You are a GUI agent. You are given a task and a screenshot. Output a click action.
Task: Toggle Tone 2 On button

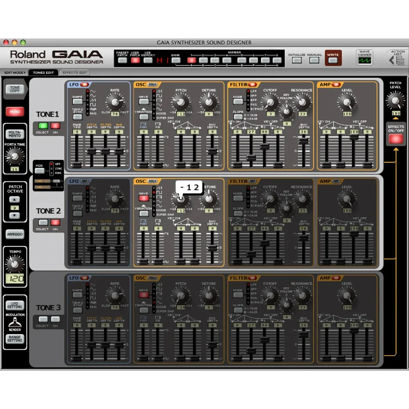point(55,222)
